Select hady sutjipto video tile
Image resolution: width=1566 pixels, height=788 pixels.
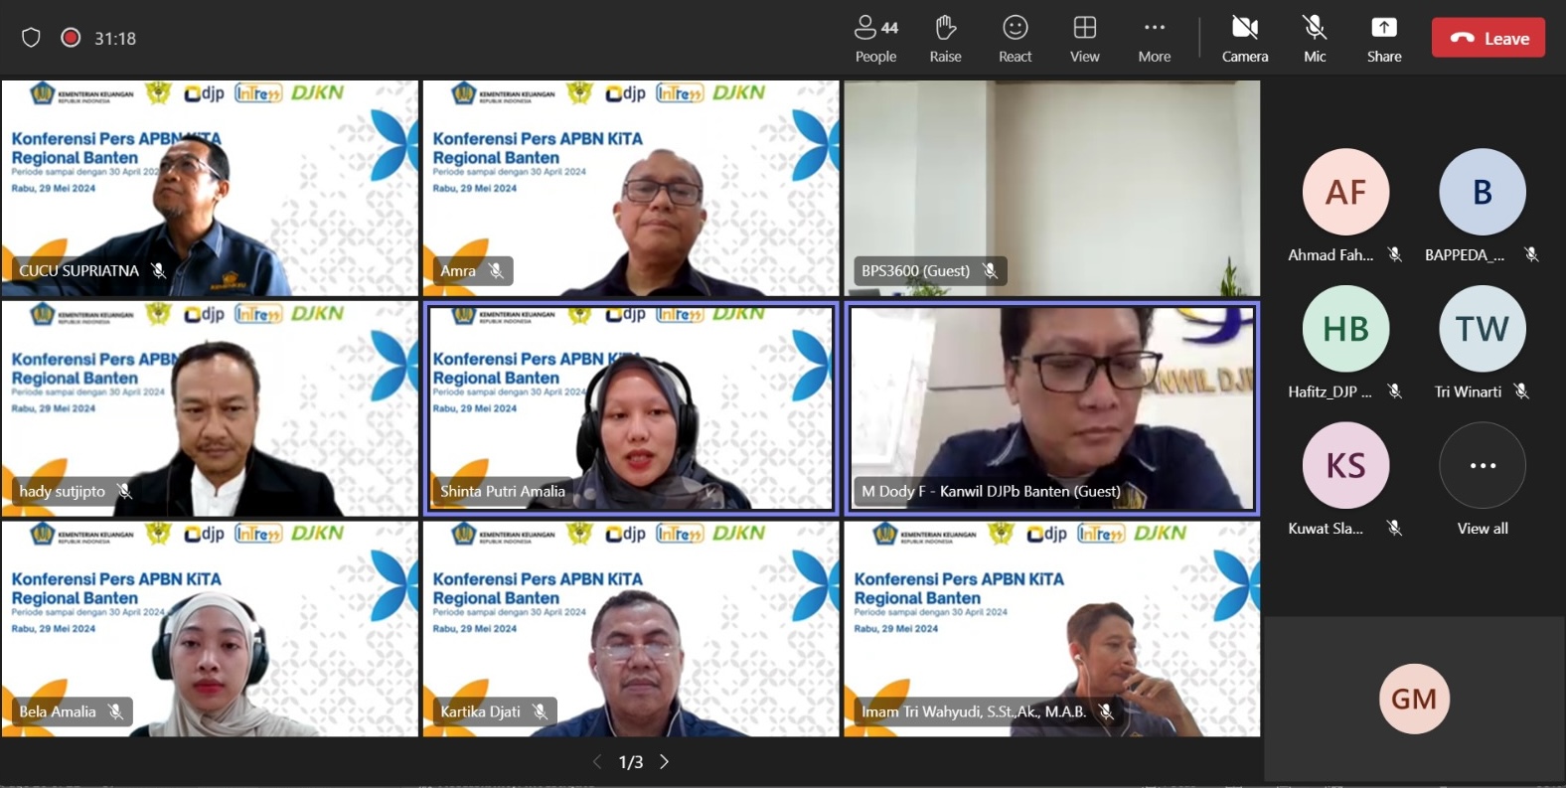click(x=210, y=408)
